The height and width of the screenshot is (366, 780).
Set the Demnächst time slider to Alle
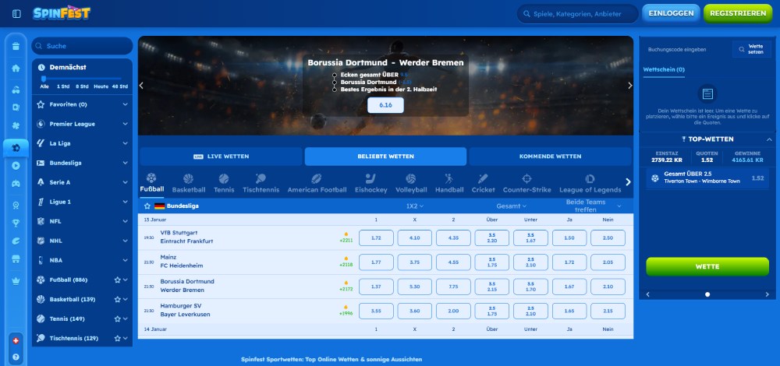pyautogui.click(x=44, y=79)
